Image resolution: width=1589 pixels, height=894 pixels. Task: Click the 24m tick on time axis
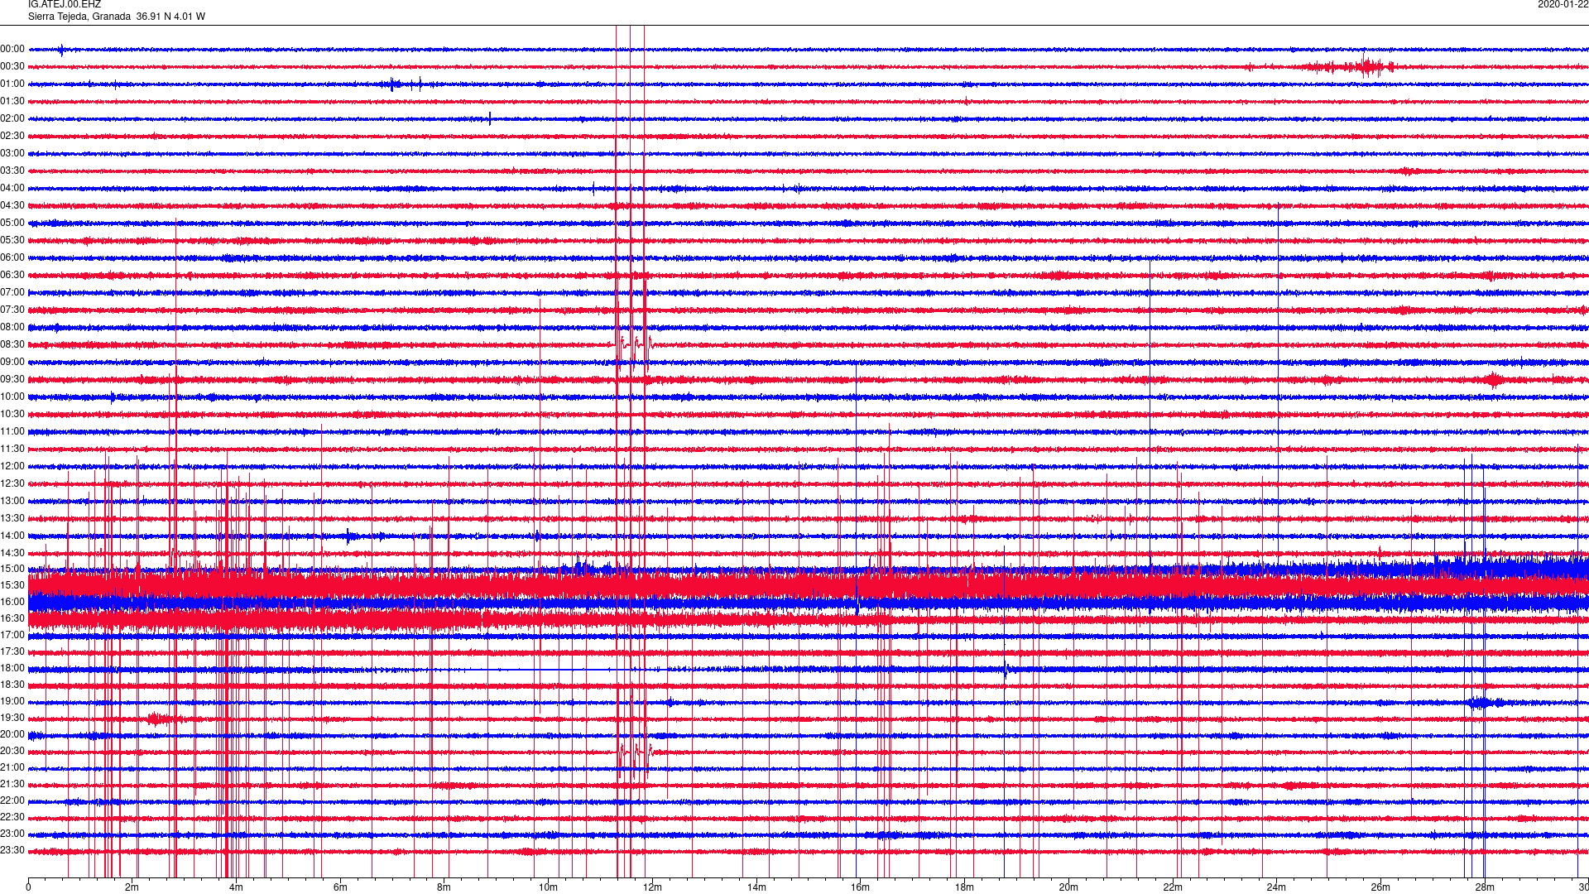(x=1276, y=887)
